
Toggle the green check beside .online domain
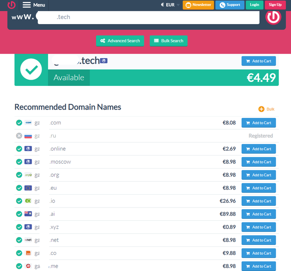[x=19, y=149]
